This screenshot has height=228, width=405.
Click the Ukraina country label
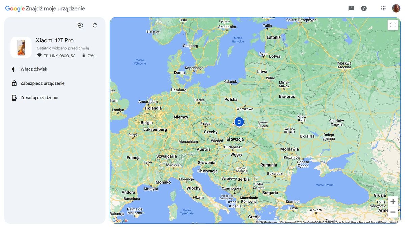307,136
